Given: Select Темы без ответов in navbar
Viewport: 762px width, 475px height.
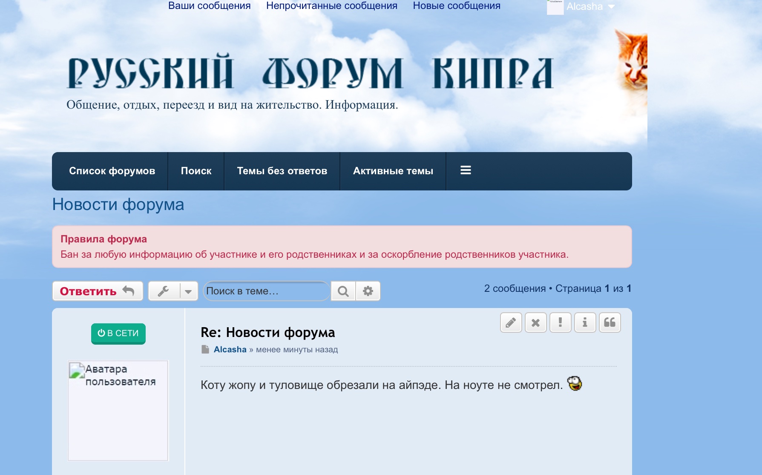Looking at the screenshot, I should coord(282,171).
